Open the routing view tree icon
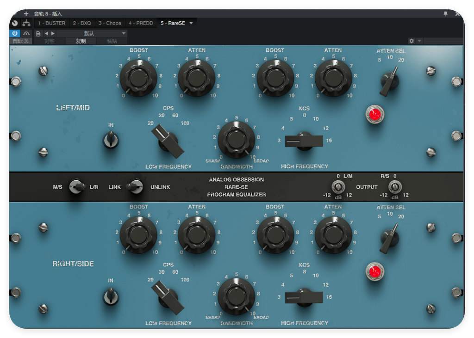This screenshot has width=474, height=338. [x=26, y=23]
